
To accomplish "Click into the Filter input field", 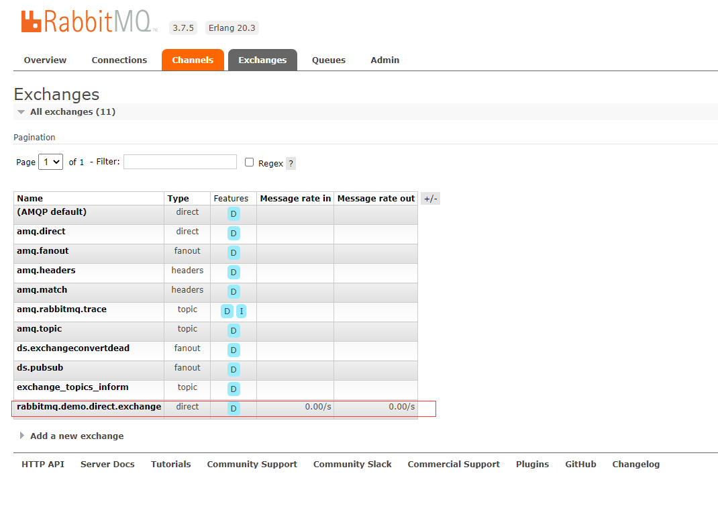I will tap(180, 162).
